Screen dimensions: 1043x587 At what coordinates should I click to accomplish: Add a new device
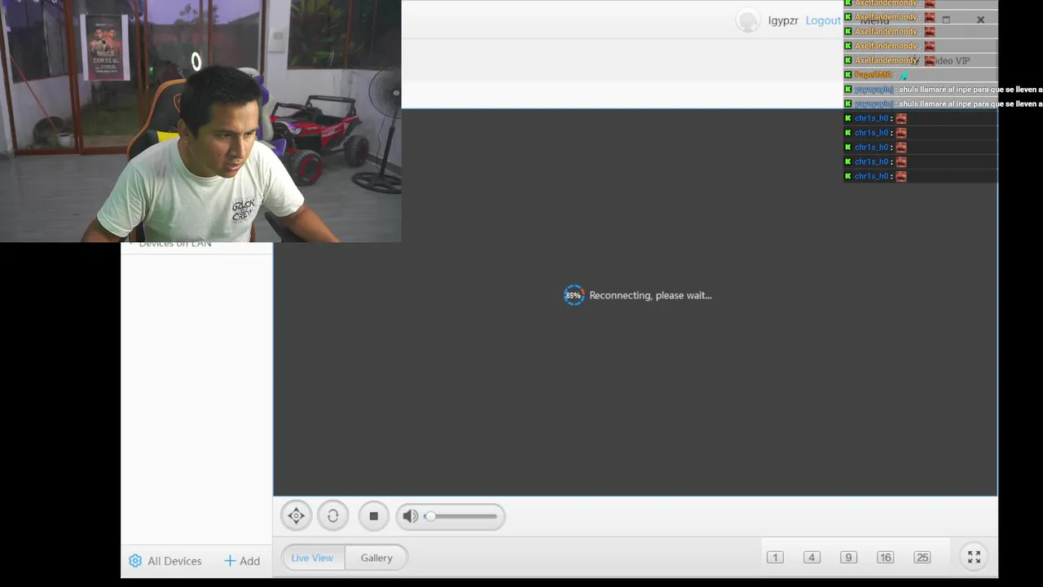click(x=242, y=561)
